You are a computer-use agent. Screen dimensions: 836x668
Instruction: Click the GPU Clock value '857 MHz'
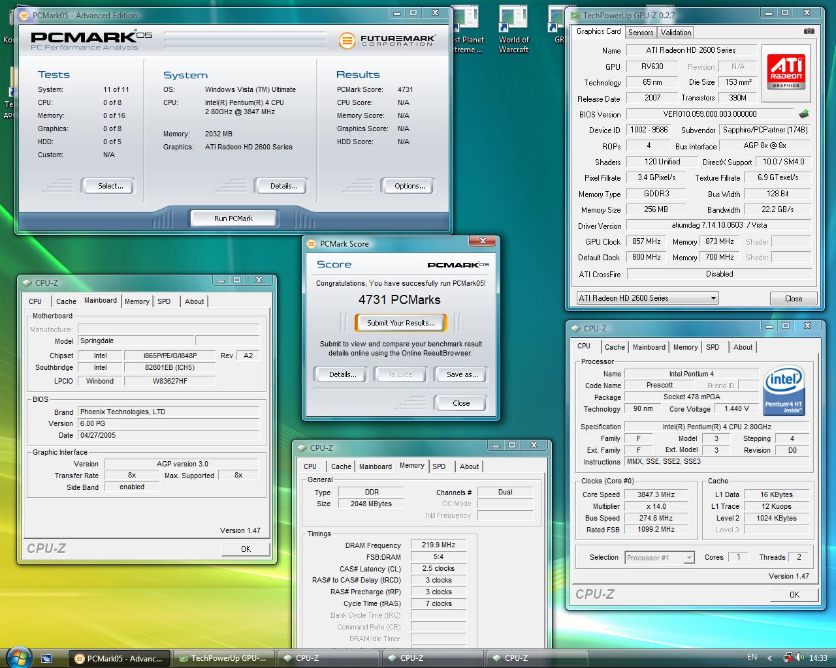(647, 241)
